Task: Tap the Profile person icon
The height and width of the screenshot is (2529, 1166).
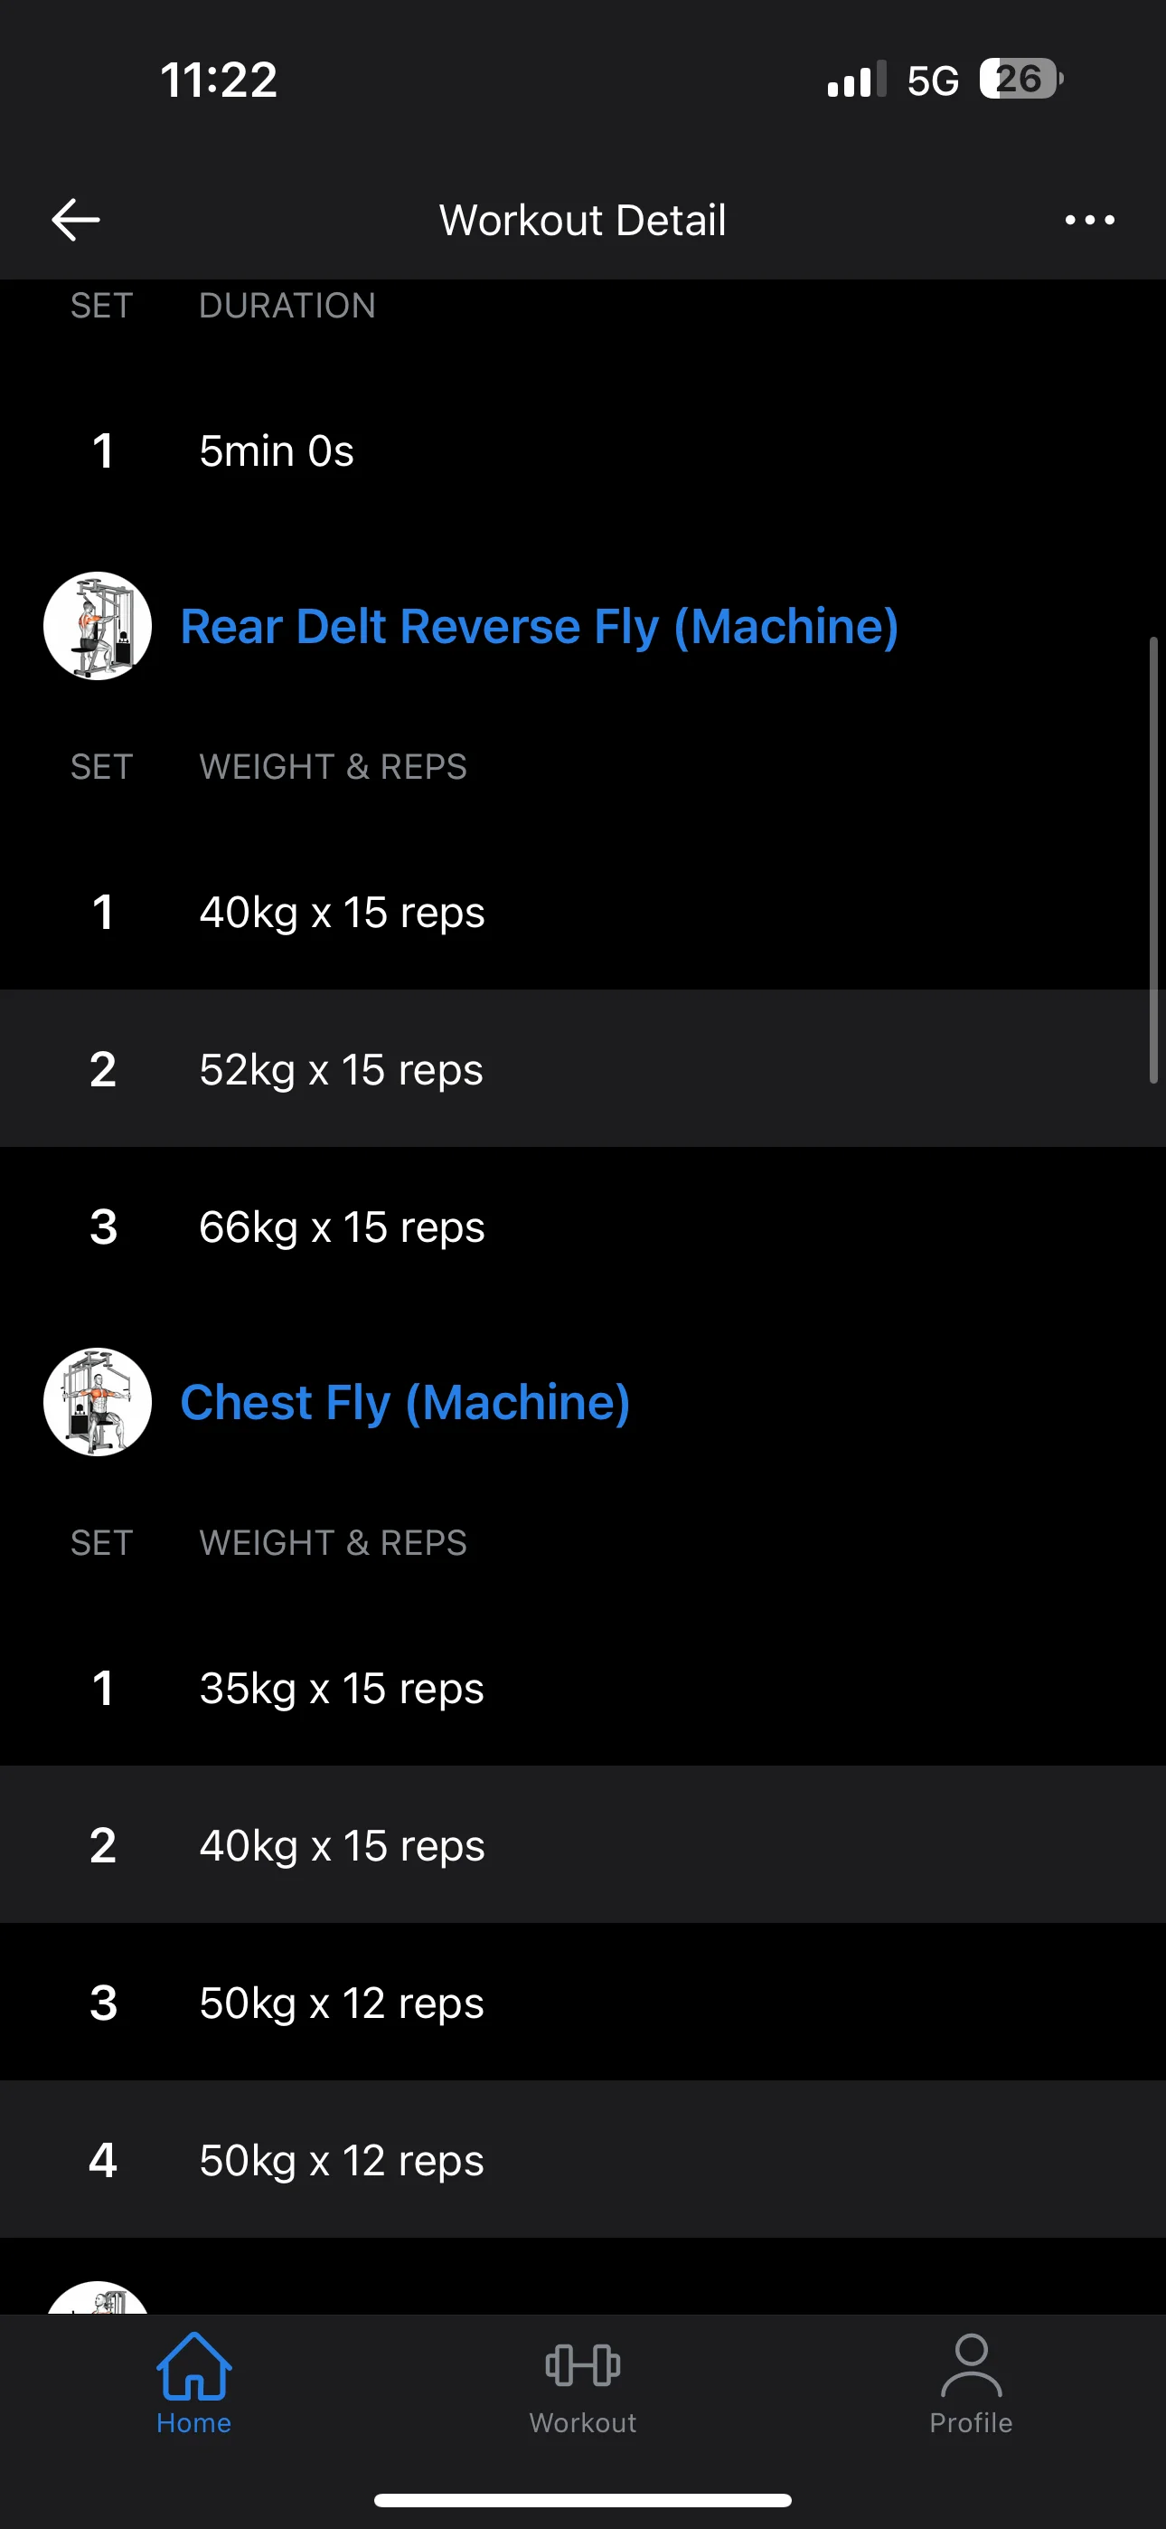Action: coord(971,2365)
